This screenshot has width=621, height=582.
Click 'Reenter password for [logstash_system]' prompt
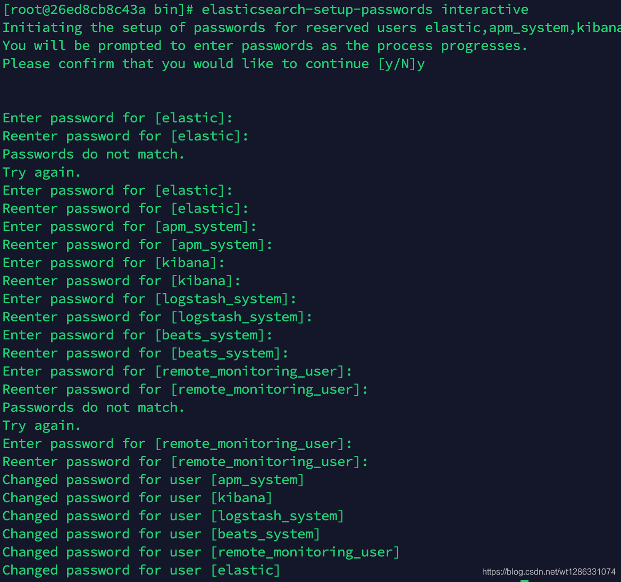(157, 317)
